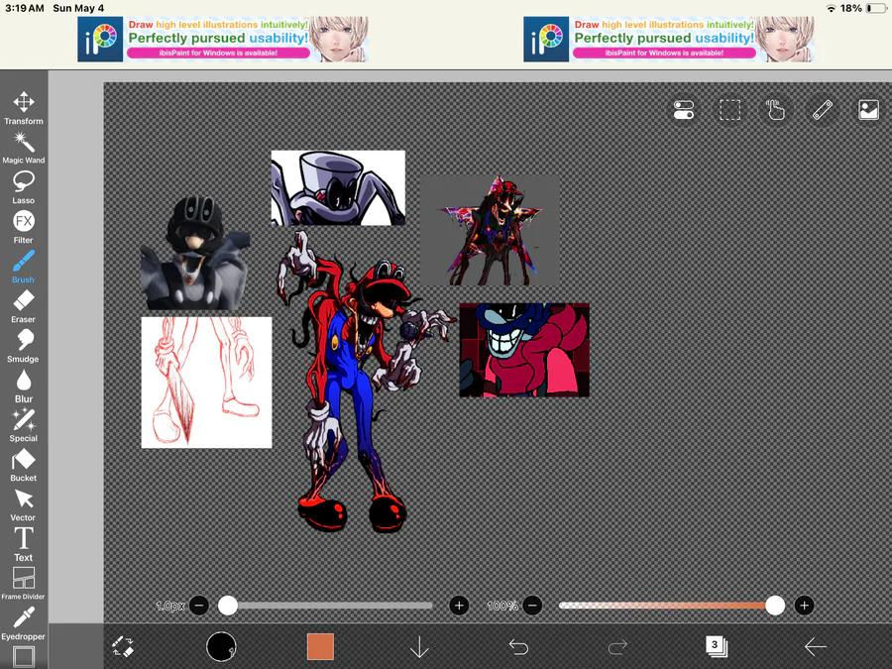Screen dimensions: 892x669
Task: Select the Vector tool
Action: (24, 504)
